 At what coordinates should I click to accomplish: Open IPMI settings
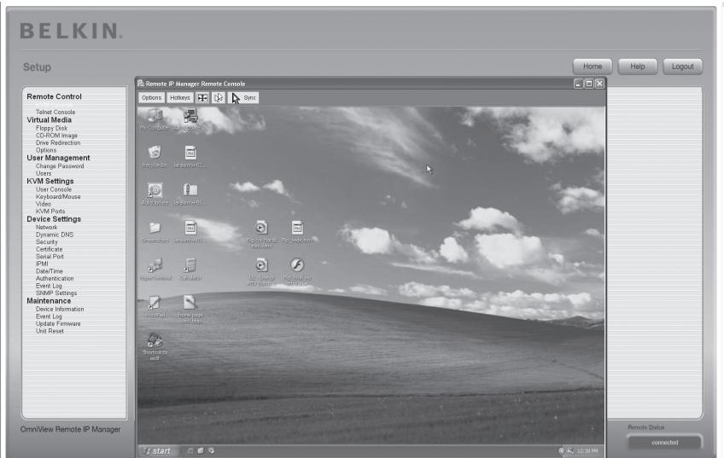42,264
